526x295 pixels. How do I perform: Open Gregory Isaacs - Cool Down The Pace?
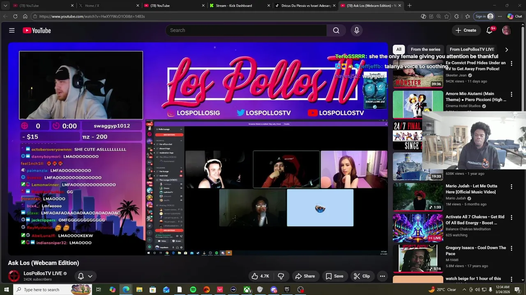coord(476,250)
